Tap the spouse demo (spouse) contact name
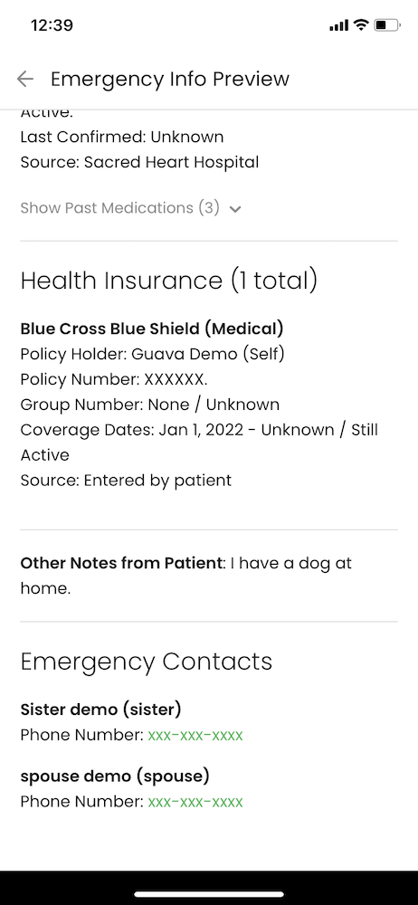 tap(115, 776)
